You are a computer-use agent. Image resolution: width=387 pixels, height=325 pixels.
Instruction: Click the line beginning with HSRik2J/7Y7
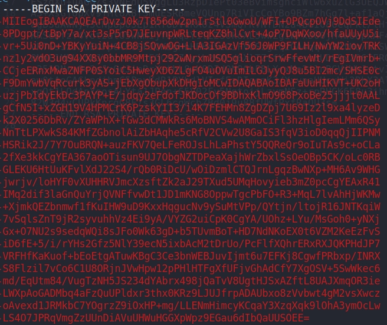[x=192, y=145]
